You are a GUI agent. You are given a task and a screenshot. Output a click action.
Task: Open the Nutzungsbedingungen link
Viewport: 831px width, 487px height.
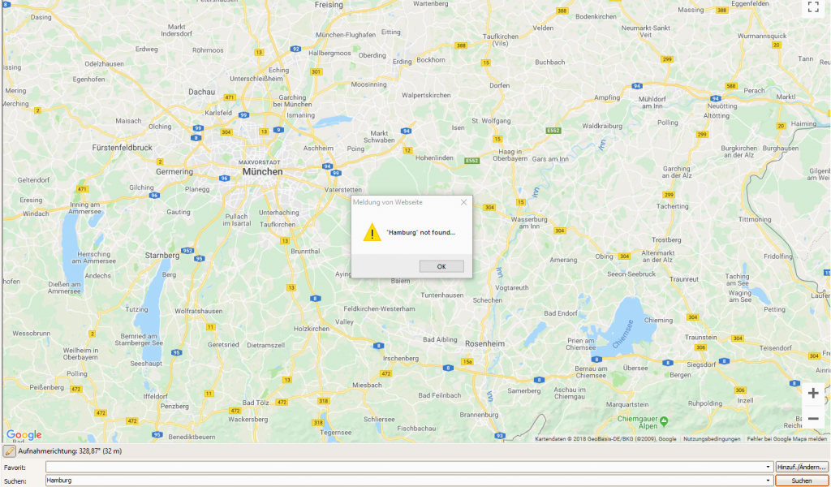pyautogui.click(x=712, y=439)
